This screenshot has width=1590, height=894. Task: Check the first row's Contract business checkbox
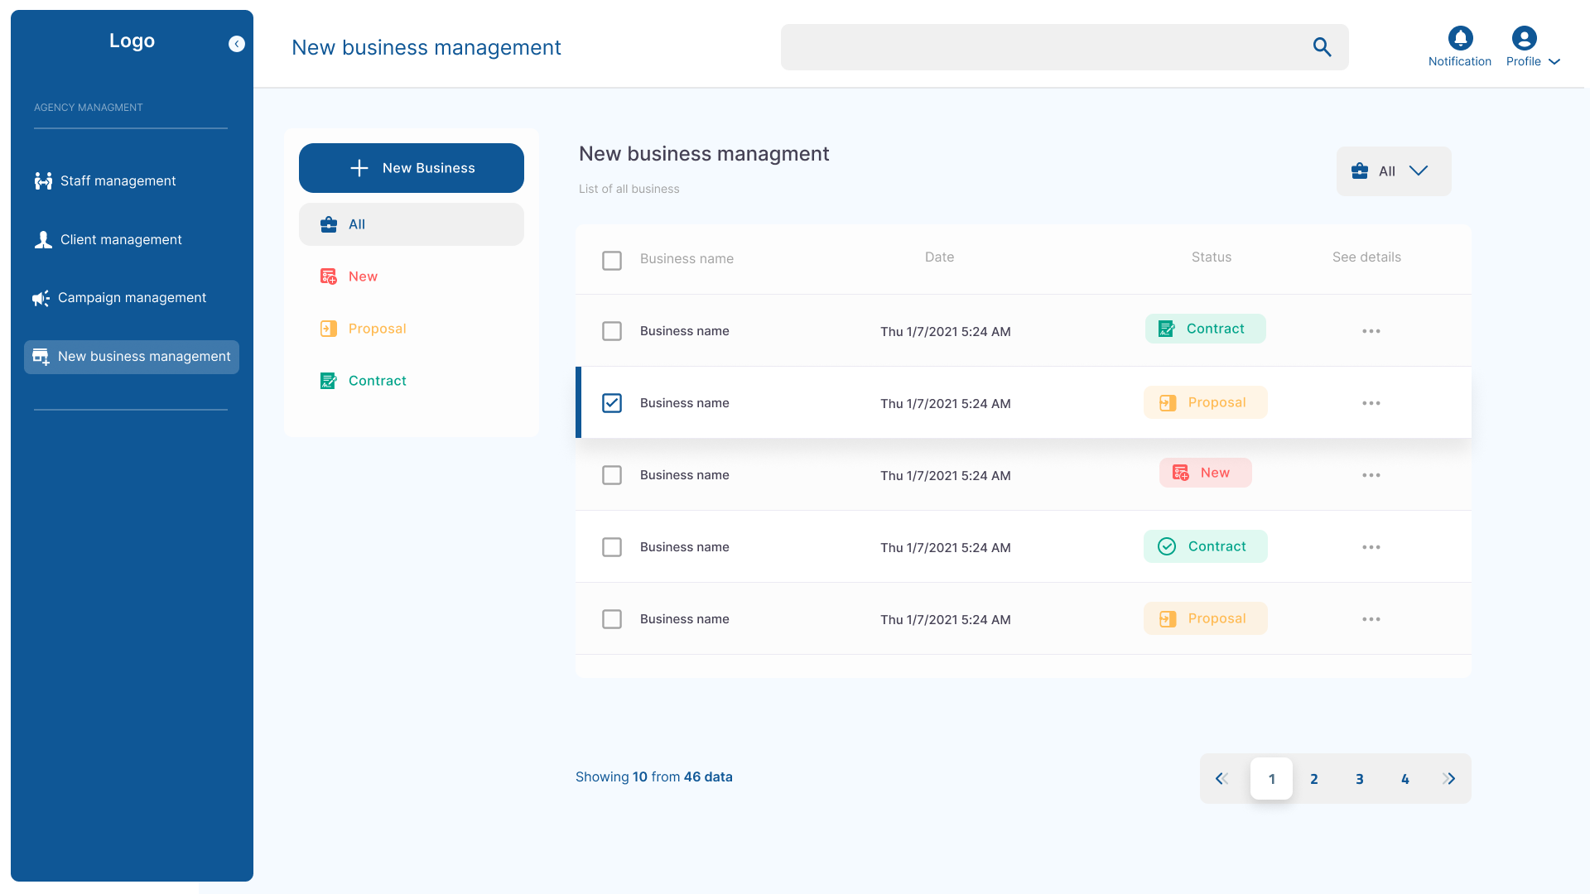click(x=612, y=331)
